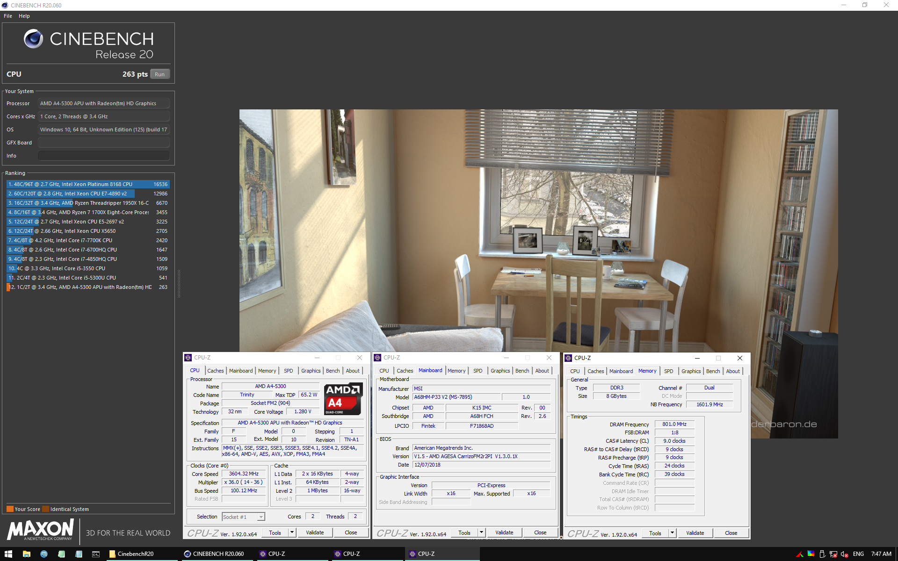Open the File menu in Cinebench
Viewport: 898px width, 561px height.
(8, 16)
